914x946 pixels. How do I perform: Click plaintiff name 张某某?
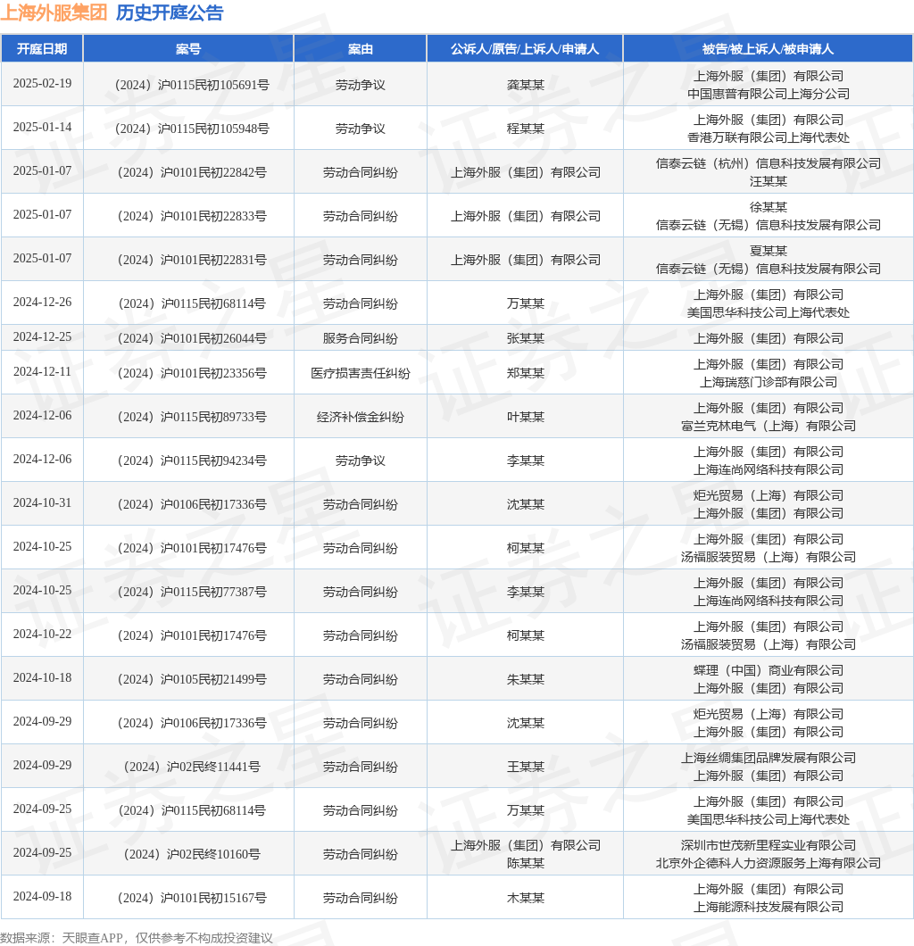pos(526,338)
